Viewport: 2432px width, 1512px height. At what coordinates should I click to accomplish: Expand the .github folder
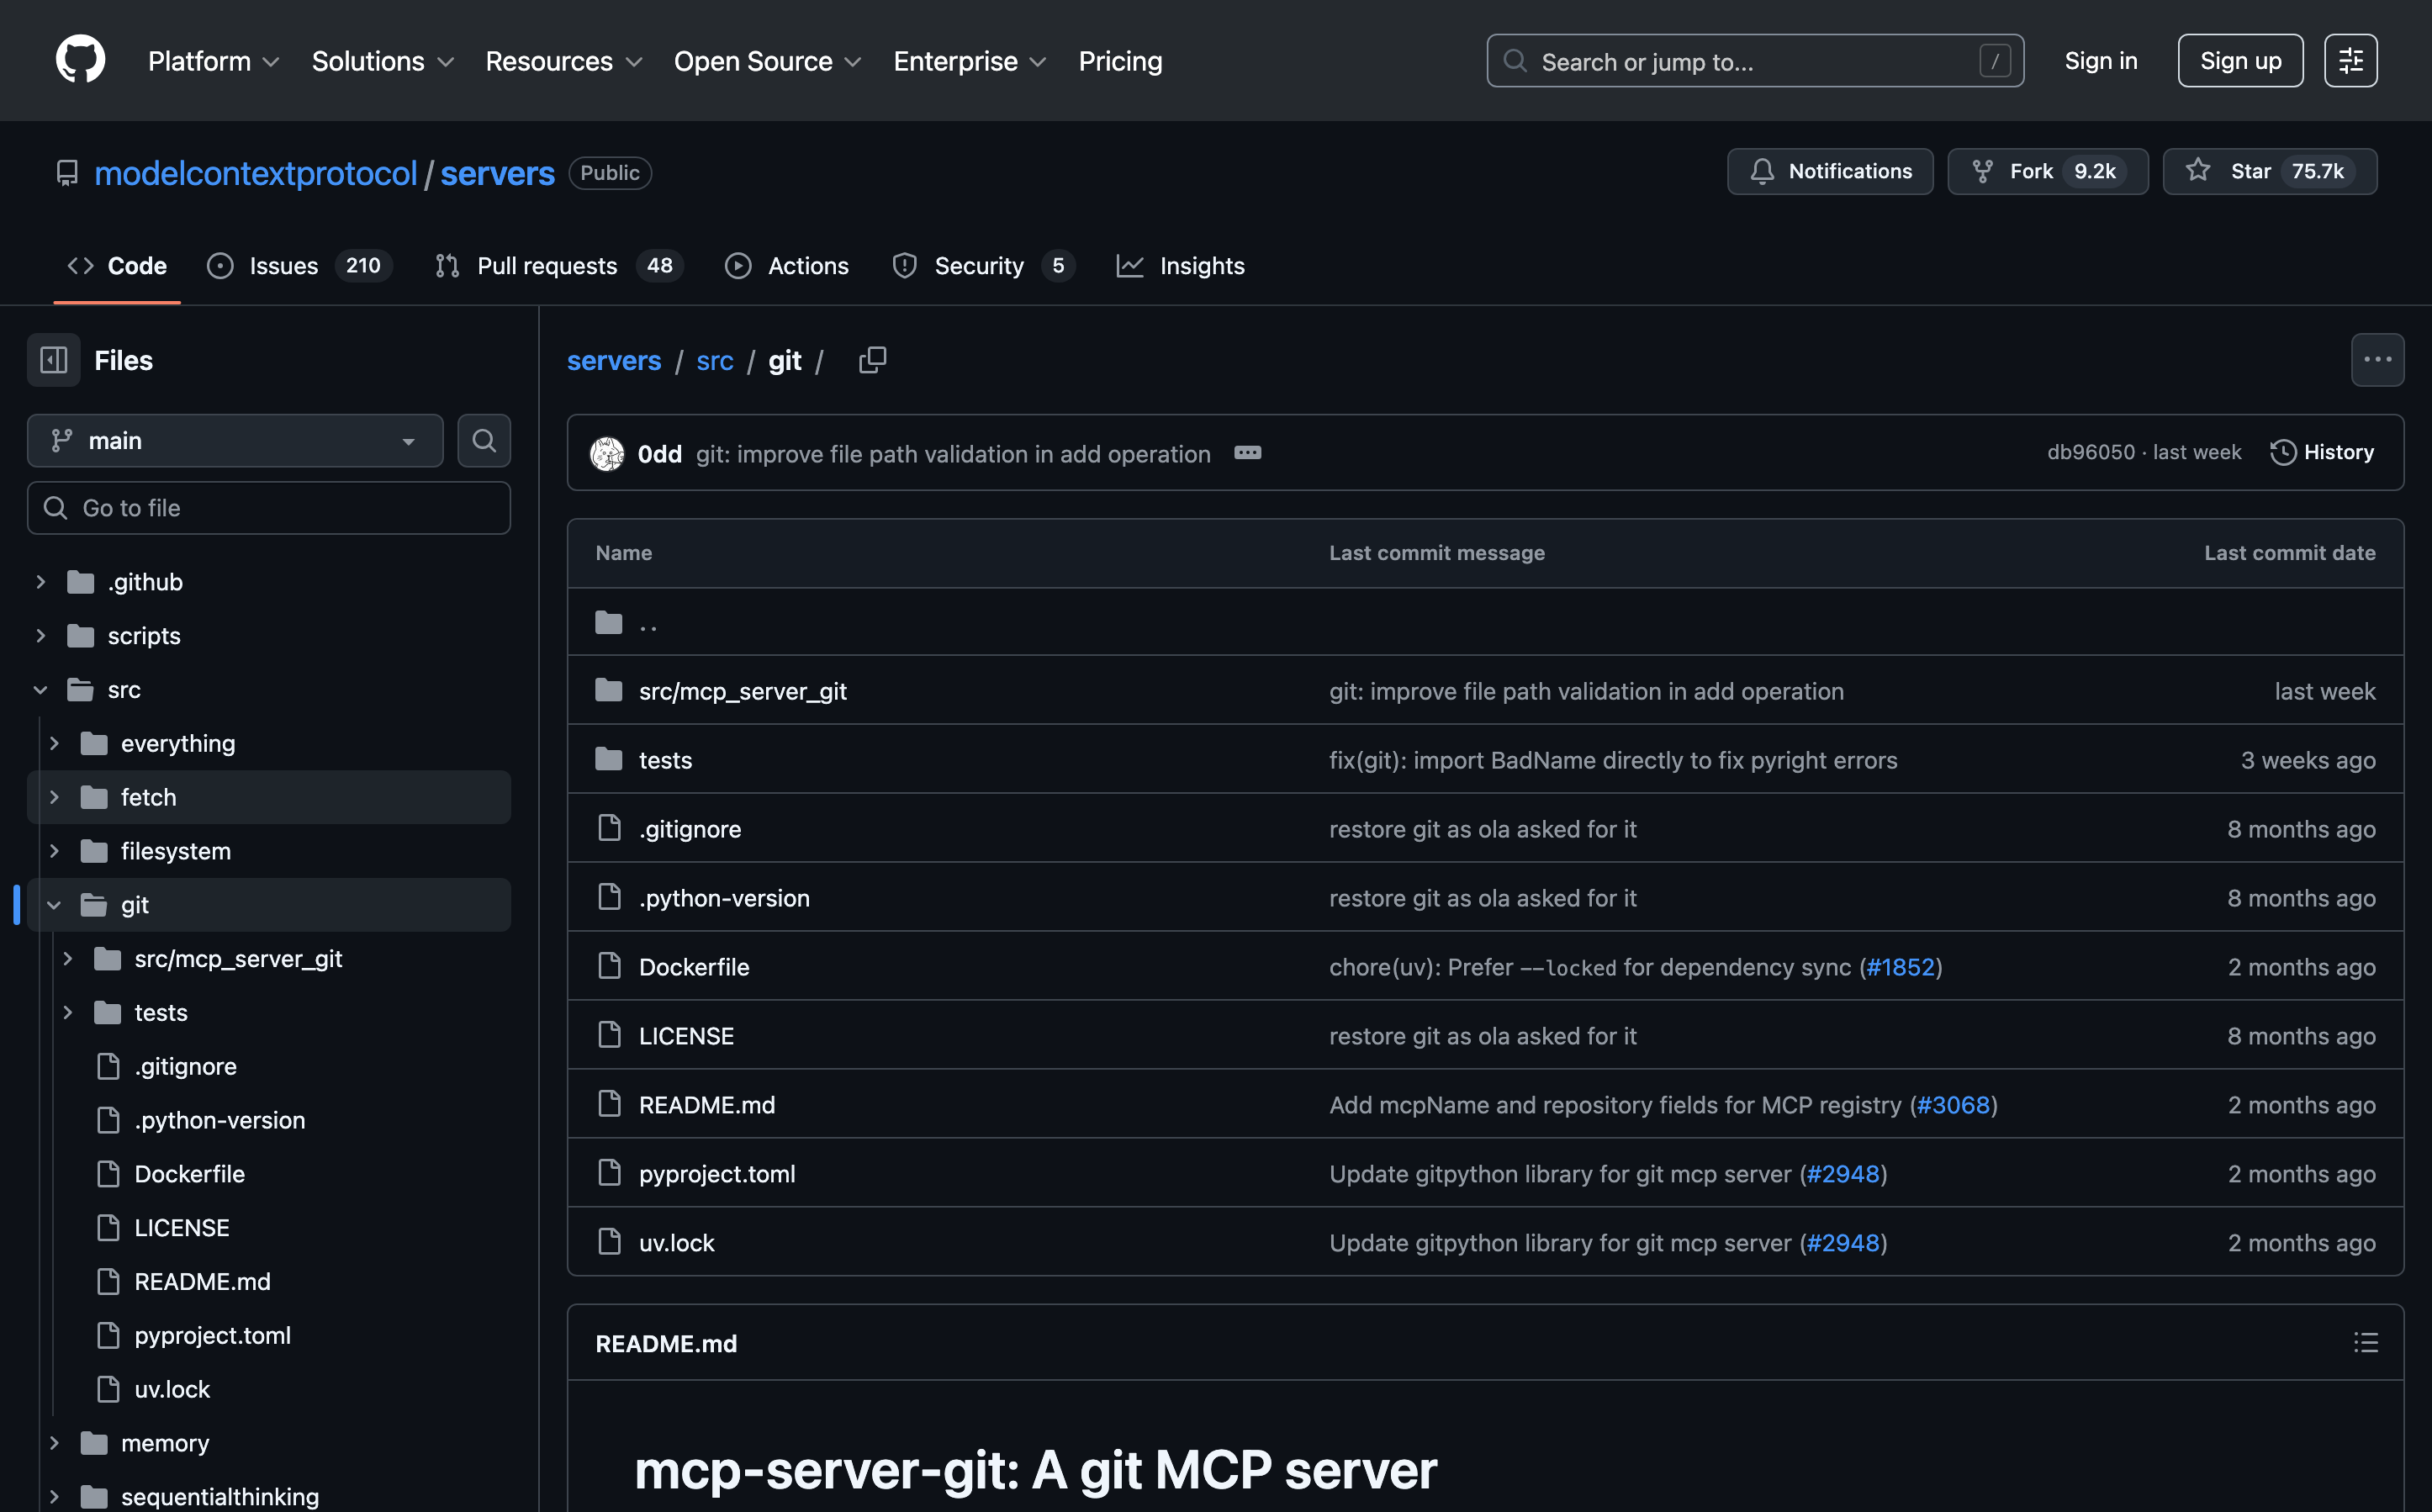coord(41,582)
